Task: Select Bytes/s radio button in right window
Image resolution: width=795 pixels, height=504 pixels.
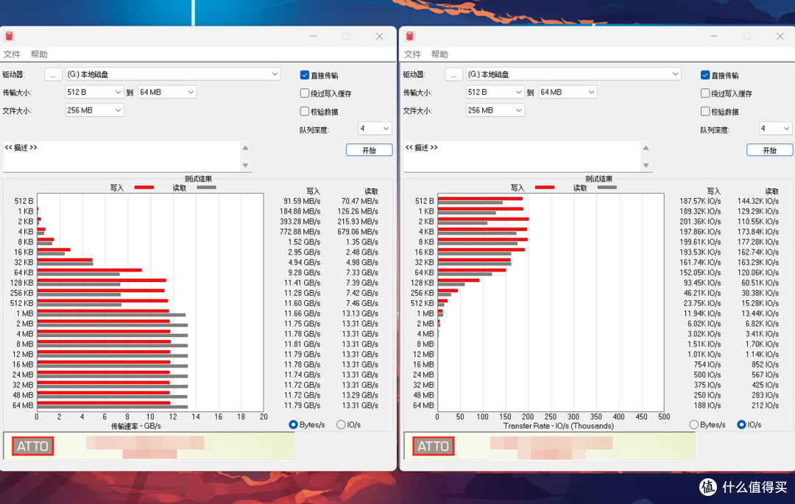Action: [x=693, y=425]
